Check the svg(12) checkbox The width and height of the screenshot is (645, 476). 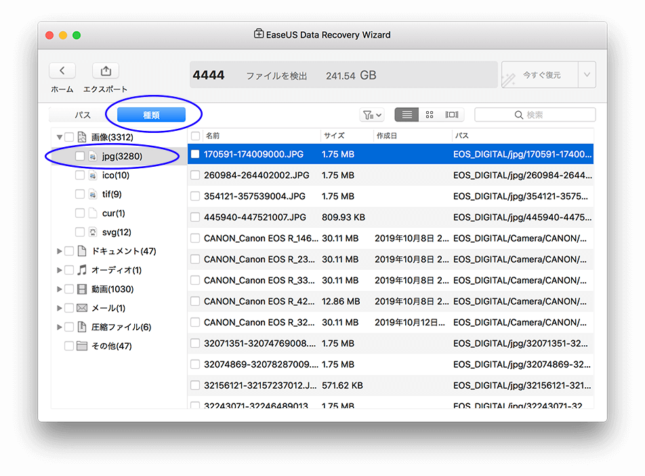click(x=80, y=232)
